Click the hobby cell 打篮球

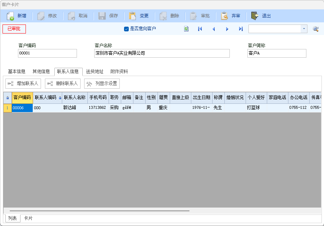click(x=256, y=108)
